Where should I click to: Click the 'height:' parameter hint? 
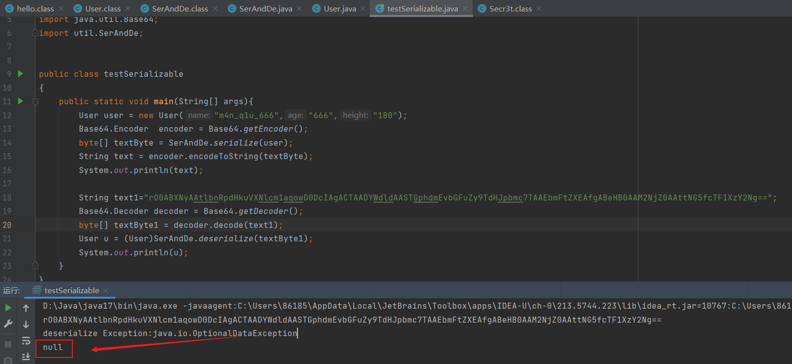click(x=355, y=115)
